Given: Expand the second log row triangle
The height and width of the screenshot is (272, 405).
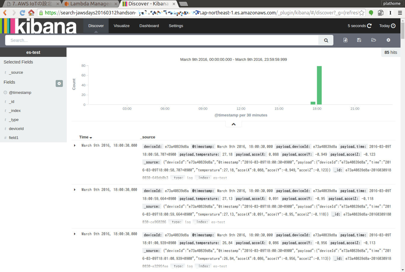Looking at the screenshot, I should pyautogui.click(x=75, y=190).
